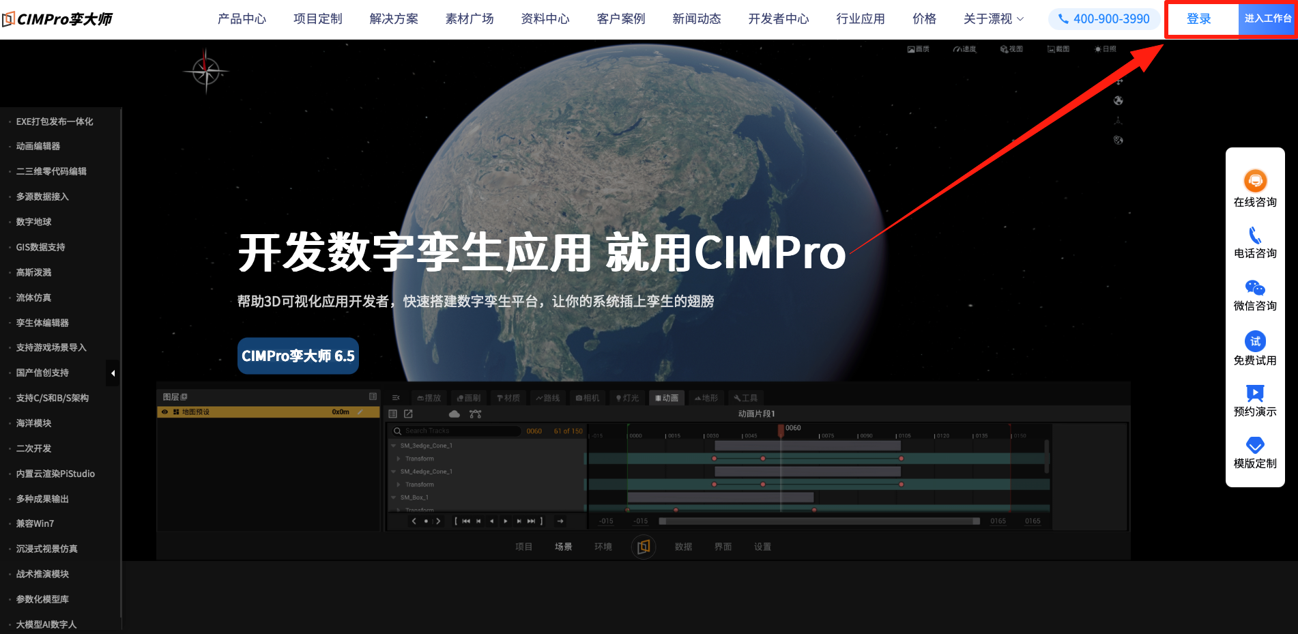This screenshot has height=634, width=1298.
Task: Open the 数字地球 sidebar link
Action: pyautogui.click(x=34, y=222)
